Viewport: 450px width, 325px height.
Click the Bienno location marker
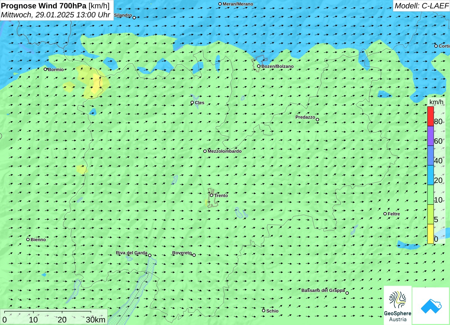(28, 239)
